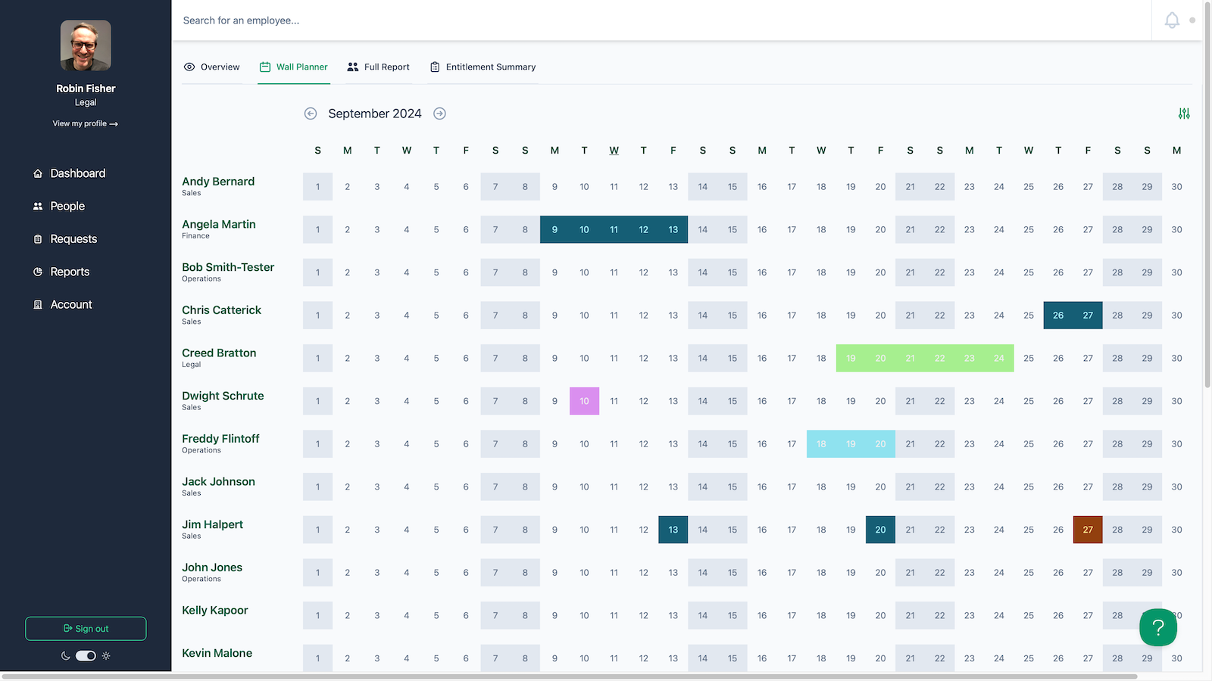The height and width of the screenshot is (681, 1212).
Task: Click day 5 in John Jones's row
Action: 436,573
